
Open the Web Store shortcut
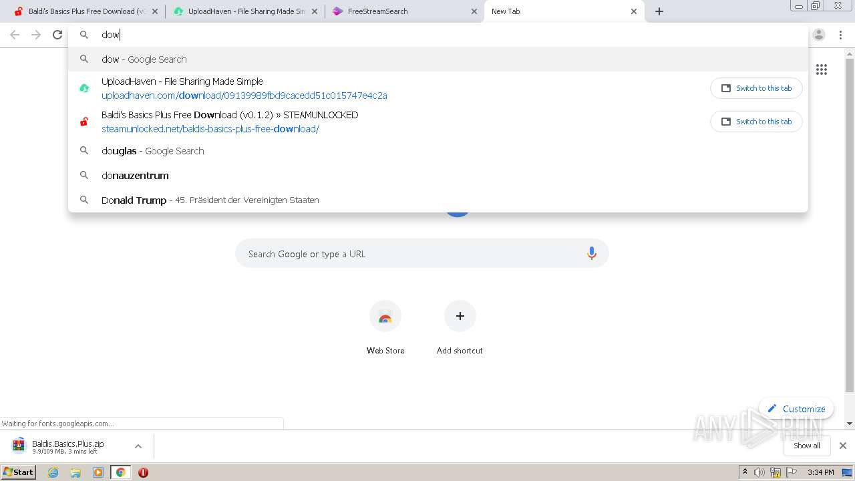coord(385,327)
